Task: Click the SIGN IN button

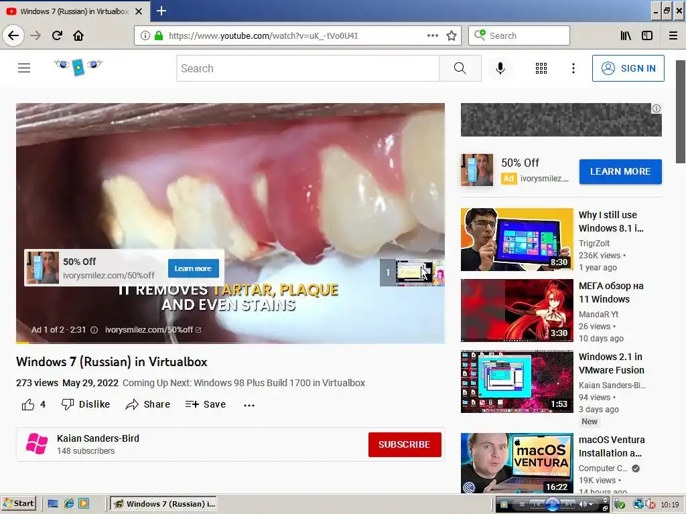Action: point(628,68)
